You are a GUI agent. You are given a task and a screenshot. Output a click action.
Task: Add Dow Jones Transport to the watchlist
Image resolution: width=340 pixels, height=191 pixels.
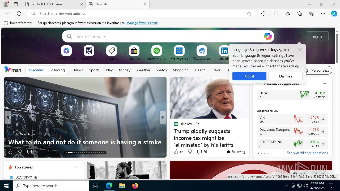323,132
